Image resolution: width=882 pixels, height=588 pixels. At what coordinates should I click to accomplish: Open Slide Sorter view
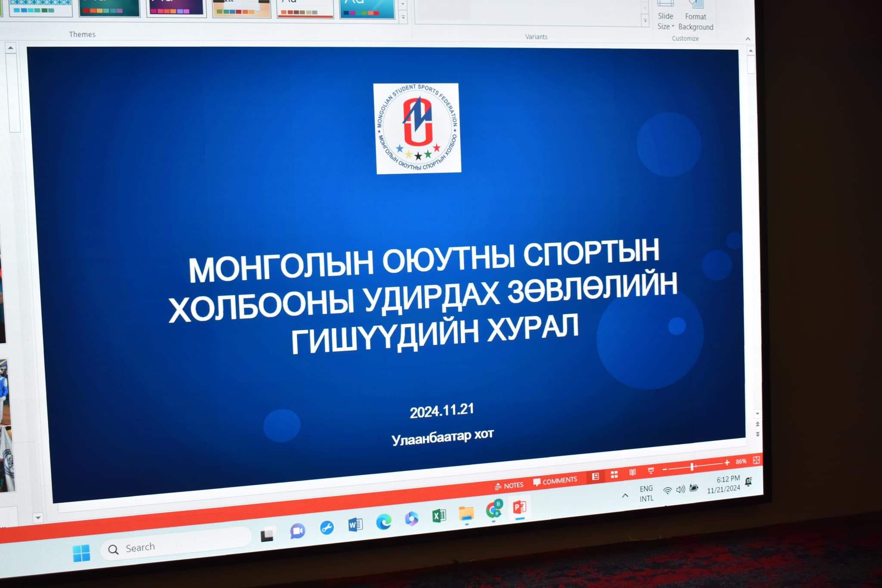click(614, 474)
